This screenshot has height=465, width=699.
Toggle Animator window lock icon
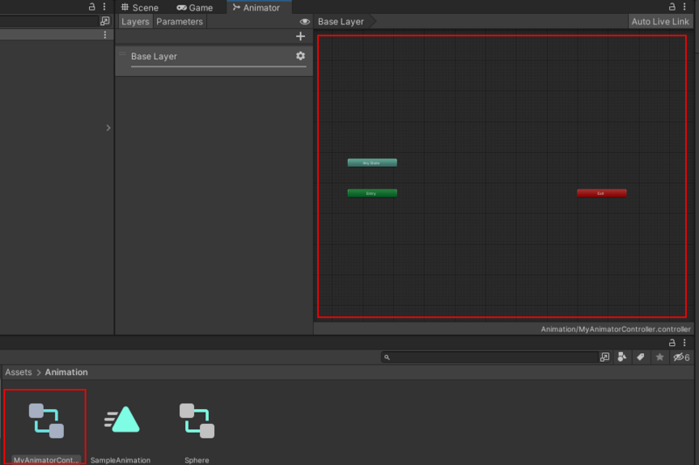click(672, 7)
